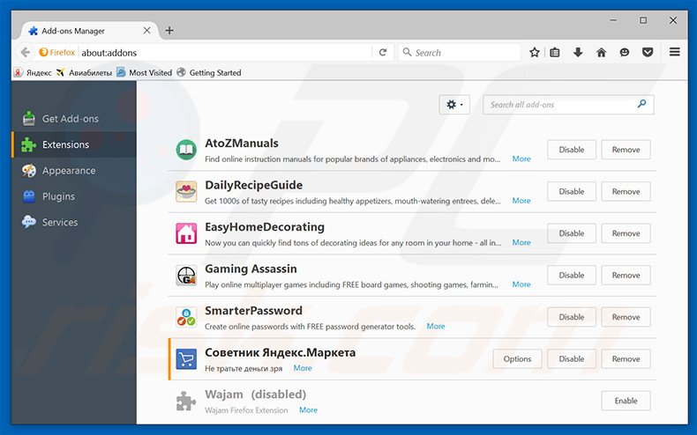Viewport: 697px width, 435px height.
Task: Click the Wajam puzzle piece icon
Action: point(186,401)
